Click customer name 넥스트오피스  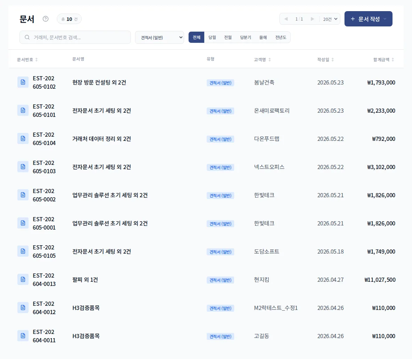pos(269,167)
